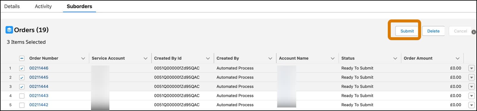Screen dimensions: 477x111
Task: Open order 00211444 link
Action: tap(39, 86)
